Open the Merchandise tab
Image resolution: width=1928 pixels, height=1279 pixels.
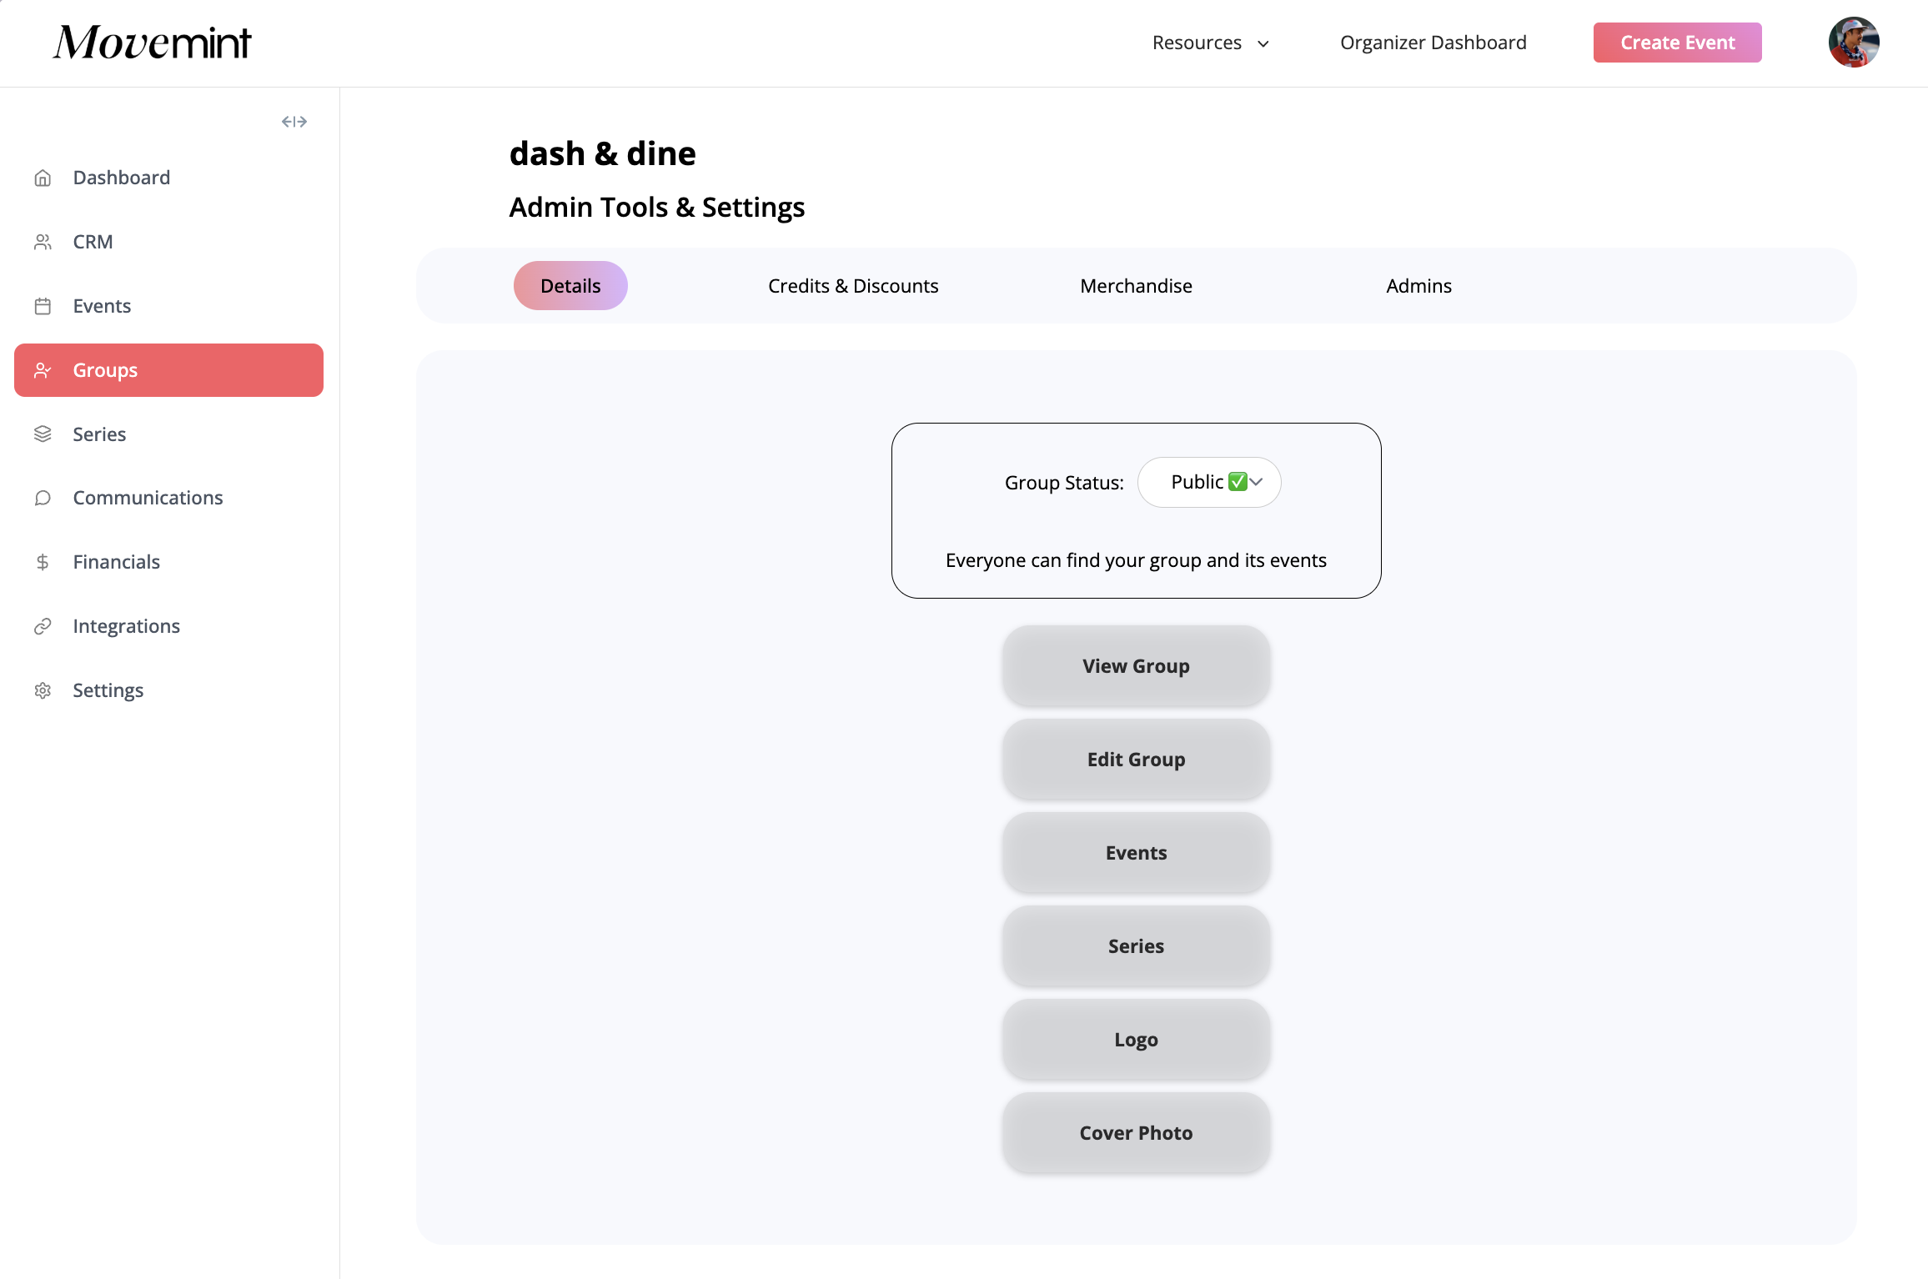(1136, 286)
